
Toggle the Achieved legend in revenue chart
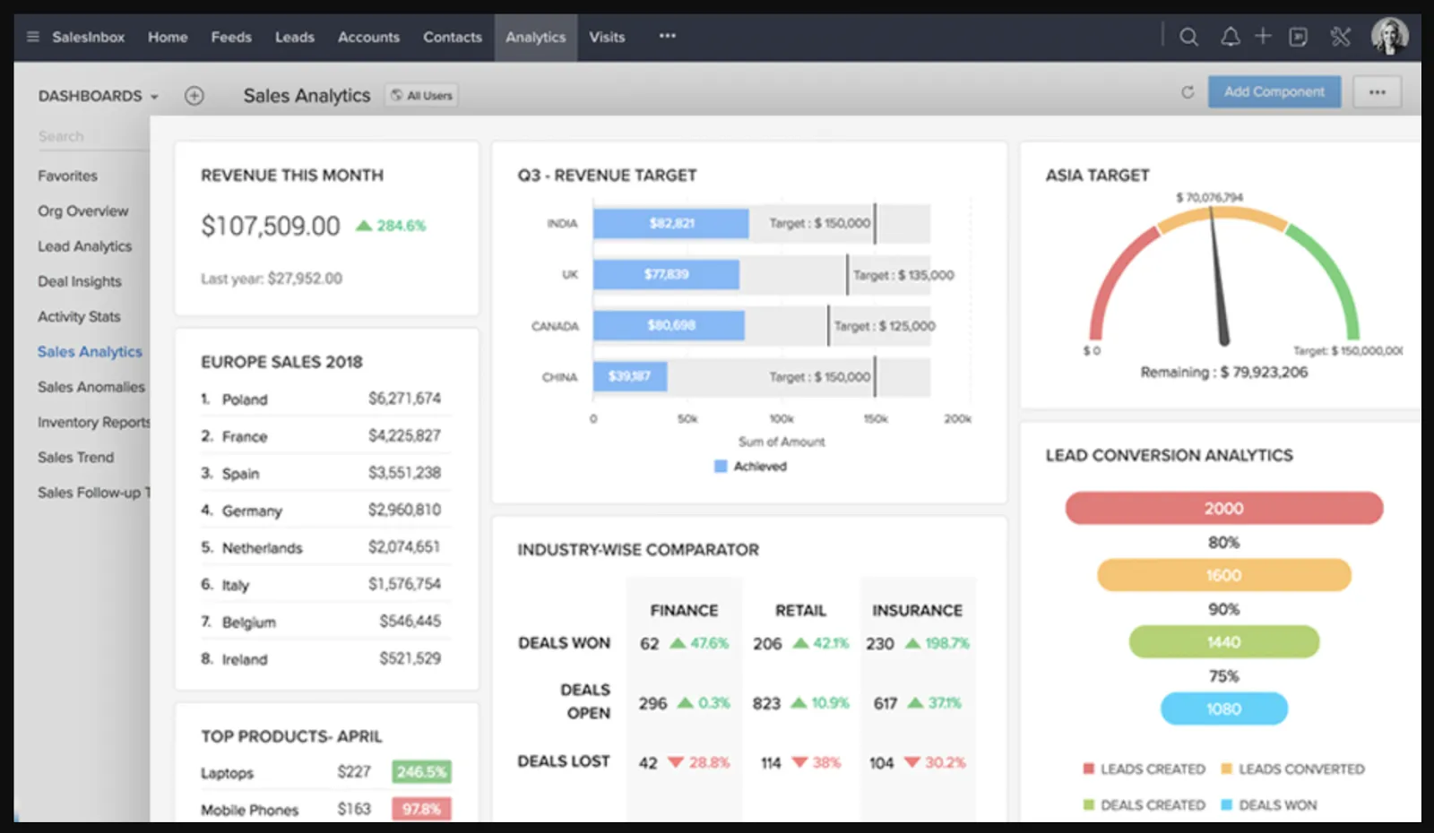[751, 467]
